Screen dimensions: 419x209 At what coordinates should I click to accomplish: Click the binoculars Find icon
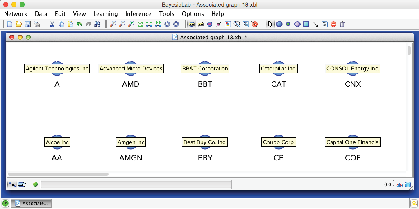pyautogui.click(x=97, y=24)
